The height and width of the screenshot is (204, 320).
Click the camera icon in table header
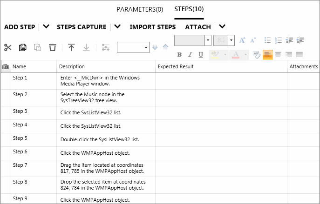[x=5, y=67]
